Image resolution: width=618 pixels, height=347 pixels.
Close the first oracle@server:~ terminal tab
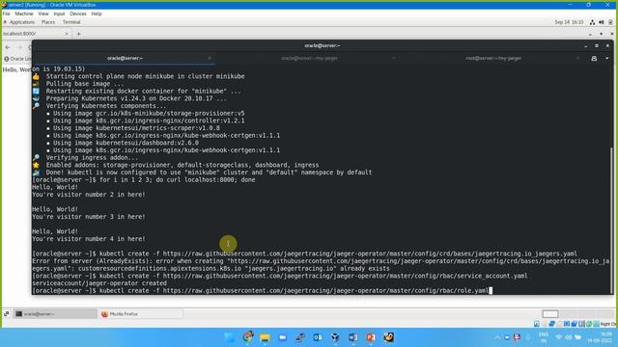pos(210,58)
